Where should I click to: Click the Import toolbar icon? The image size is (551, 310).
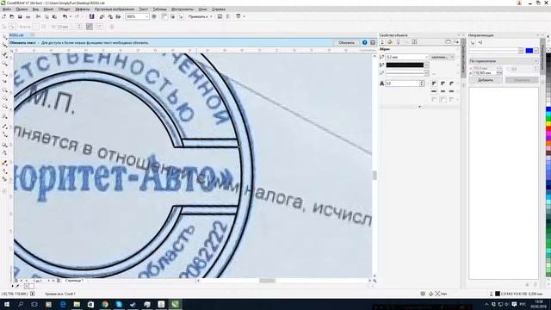[x=102, y=16]
